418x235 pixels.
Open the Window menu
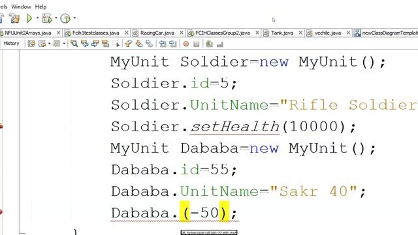[21, 7]
